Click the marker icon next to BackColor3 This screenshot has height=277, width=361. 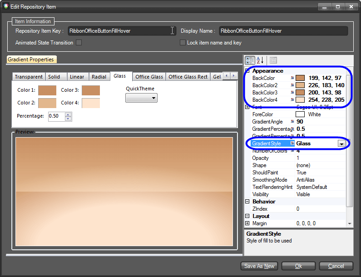point(292,93)
